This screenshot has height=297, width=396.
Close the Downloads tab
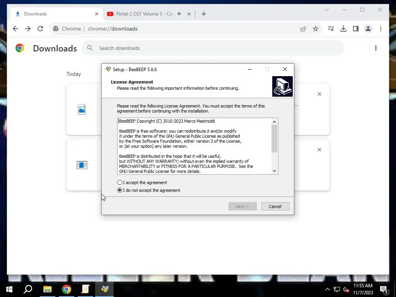pos(96,14)
